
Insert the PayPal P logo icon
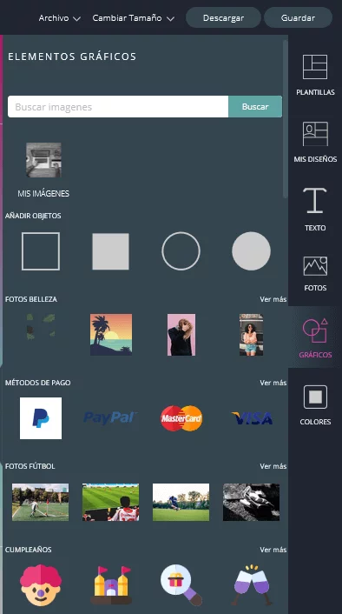click(41, 418)
